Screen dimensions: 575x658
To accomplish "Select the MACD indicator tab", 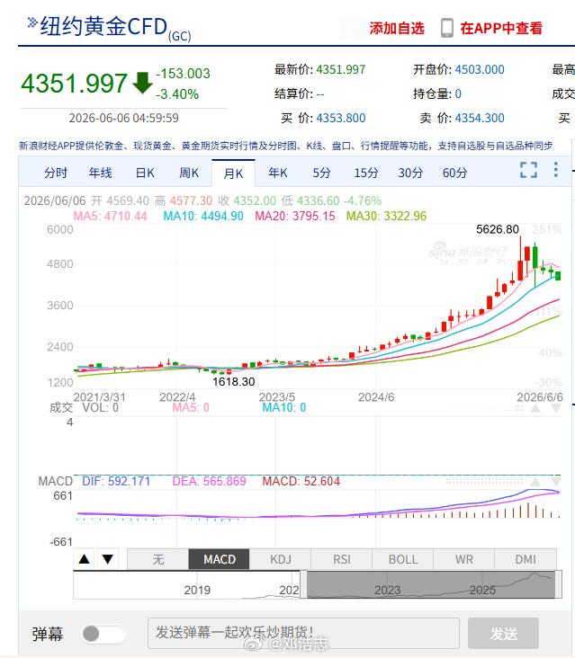I will 220,559.
